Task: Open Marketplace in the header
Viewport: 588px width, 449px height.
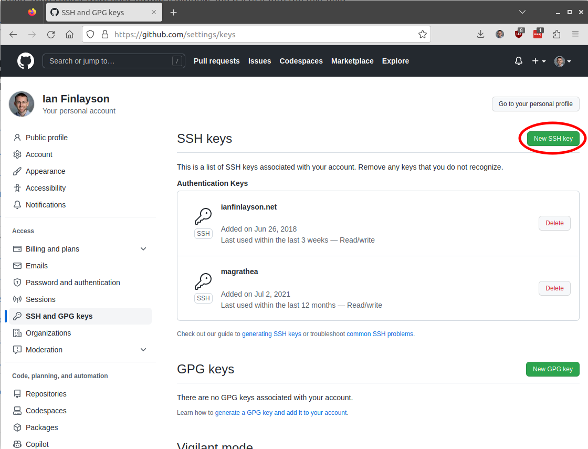Action: (x=352, y=61)
